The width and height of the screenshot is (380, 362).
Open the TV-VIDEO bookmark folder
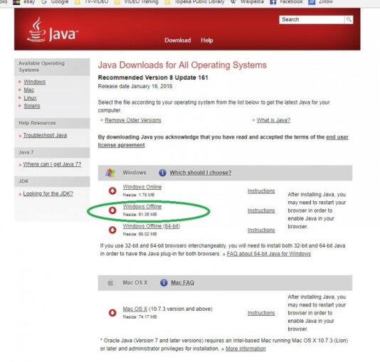tap(91, 2)
